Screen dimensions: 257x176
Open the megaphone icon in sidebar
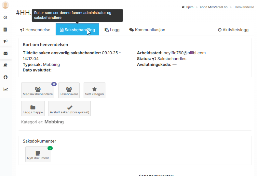tap(6, 41)
